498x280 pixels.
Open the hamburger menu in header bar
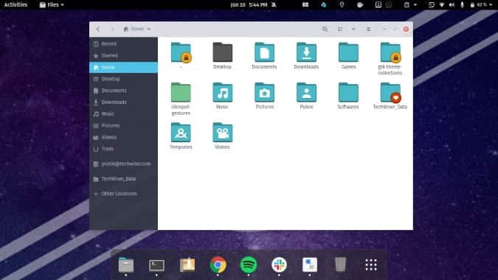coord(368,29)
